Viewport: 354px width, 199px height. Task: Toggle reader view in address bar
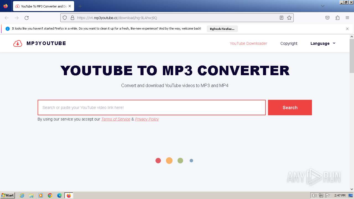(x=281, y=18)
